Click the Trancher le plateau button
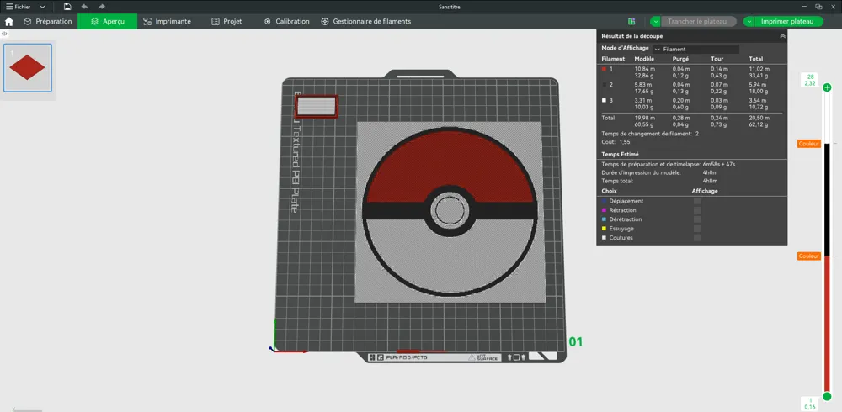 point(696,22)
